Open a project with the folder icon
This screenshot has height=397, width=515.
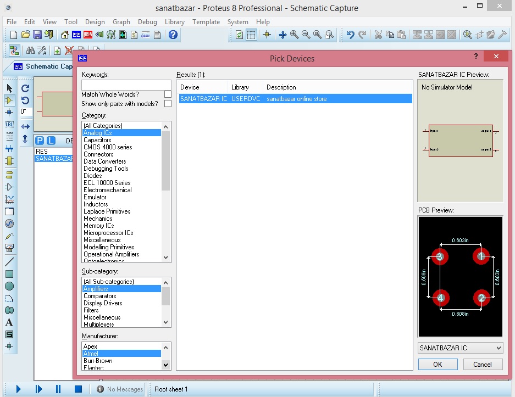point(26,35)
